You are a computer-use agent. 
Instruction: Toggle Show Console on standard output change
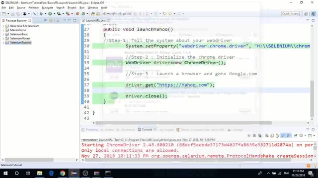tap(283, 135)
